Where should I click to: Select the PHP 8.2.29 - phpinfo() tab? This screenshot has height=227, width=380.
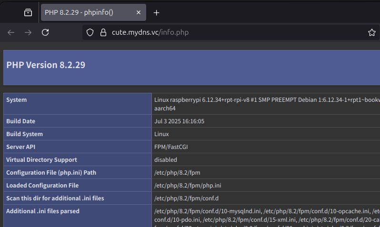click(x=93, y=12)
